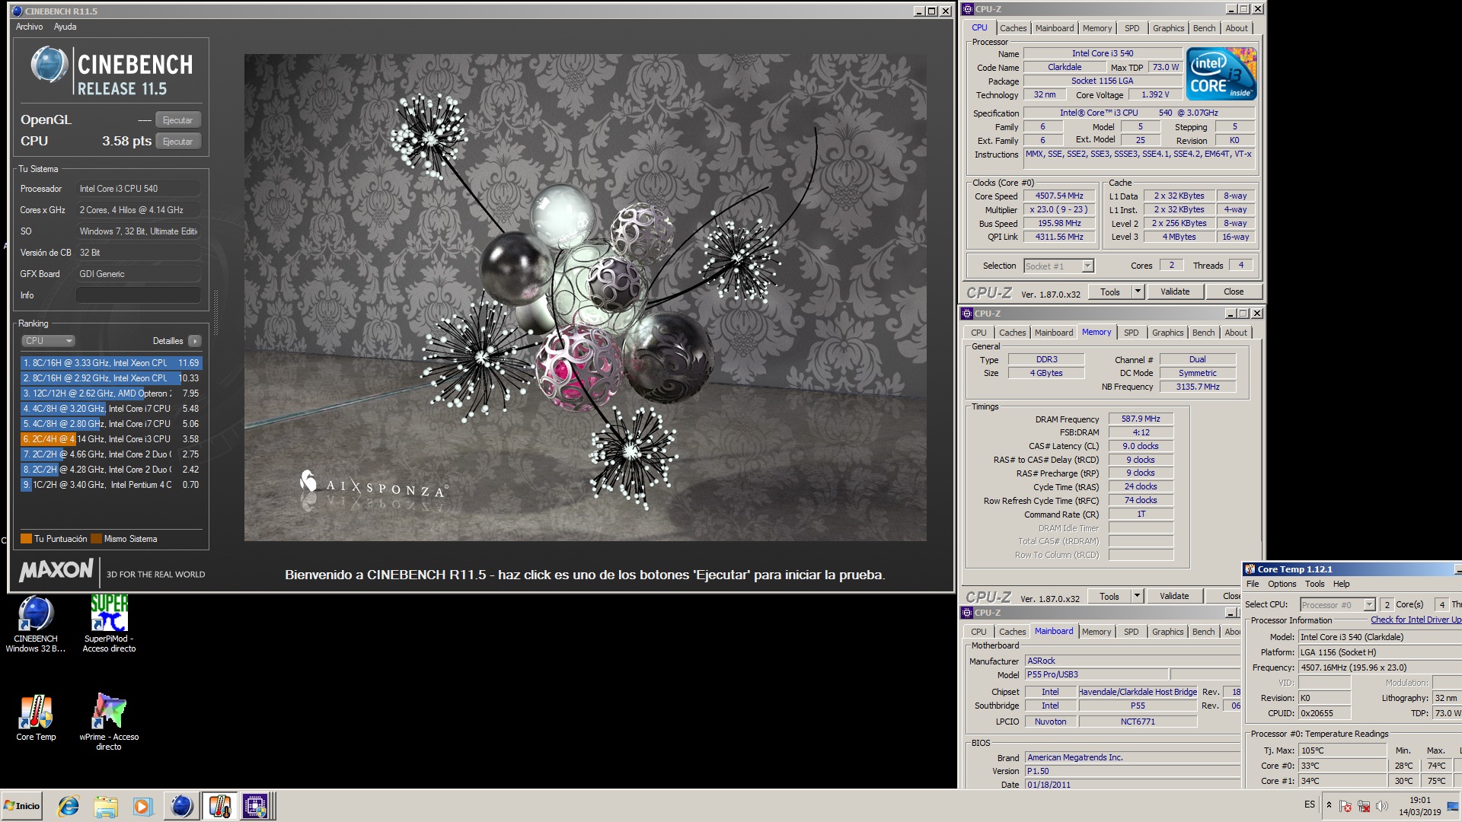
Task: Open the Core Temp desktop shortcut
Action: 36,718
